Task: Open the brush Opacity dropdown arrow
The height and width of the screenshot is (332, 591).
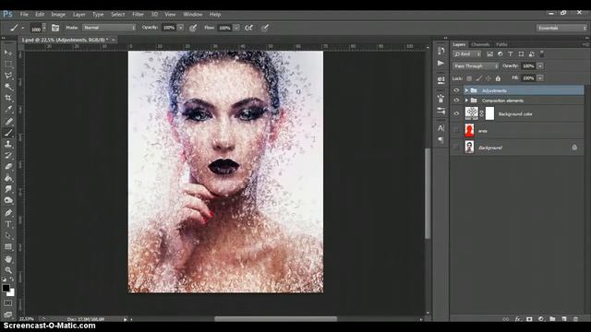Action: pos(181,28)
